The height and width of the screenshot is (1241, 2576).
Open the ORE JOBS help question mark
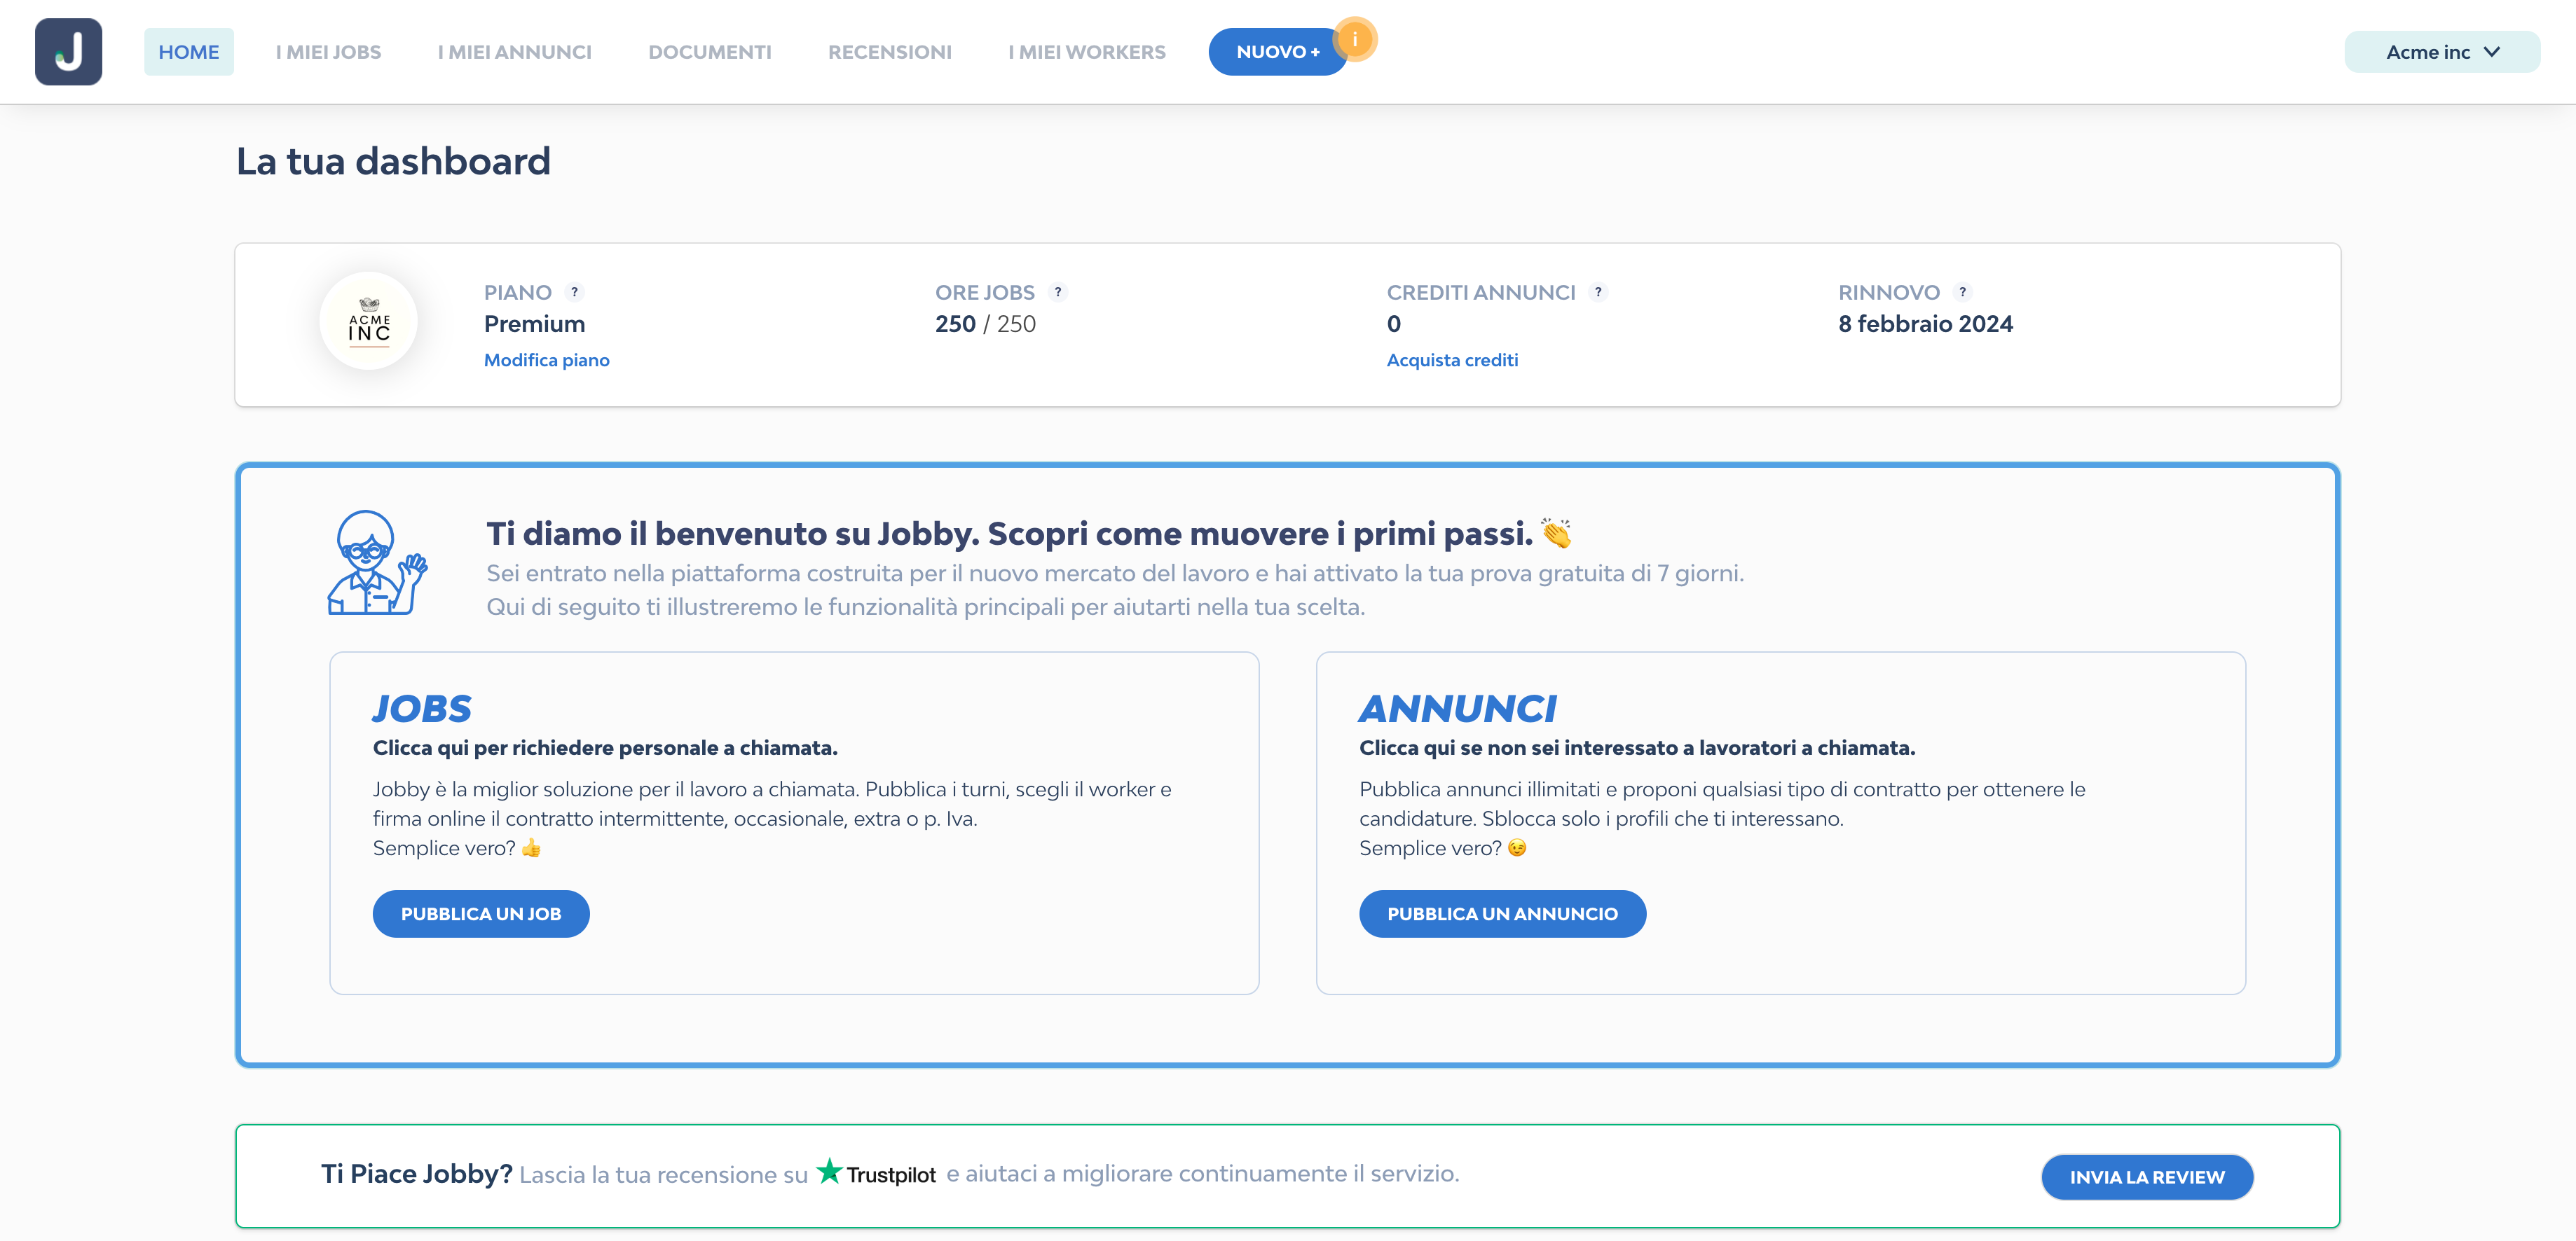tap(1058, 292)
